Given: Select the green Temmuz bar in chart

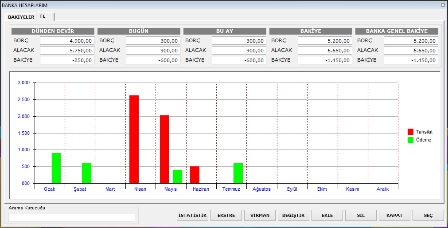Looking at the screenshot, I should click(x=238, y=173).
